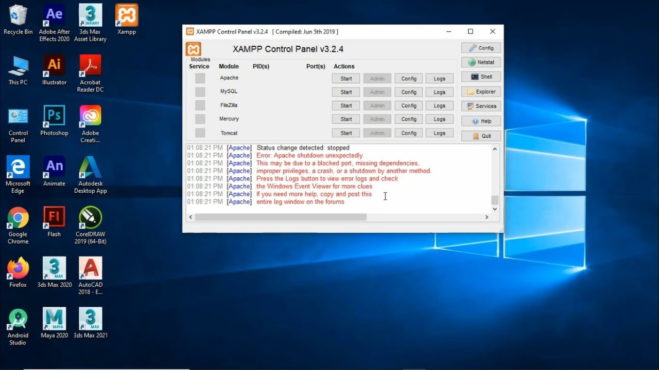Open Config for the Tomcat module
This screenshot has height=370, width=659.
pos(409,133)
